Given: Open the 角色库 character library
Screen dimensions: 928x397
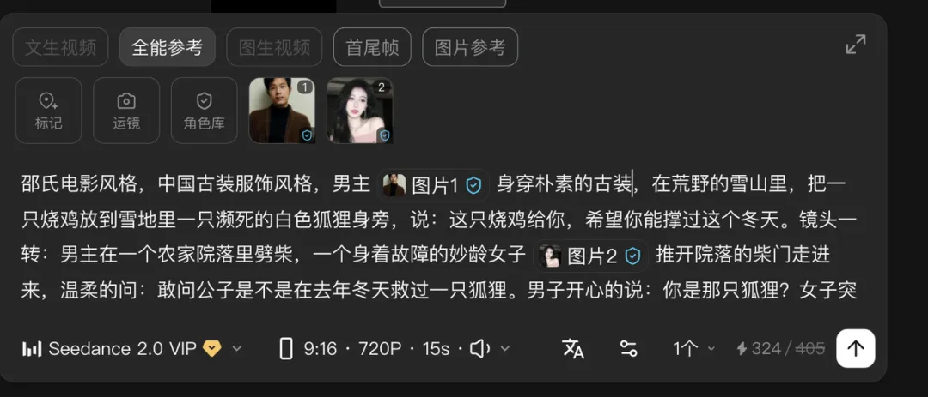Looking at the screenshot, I should coord(205,111).
